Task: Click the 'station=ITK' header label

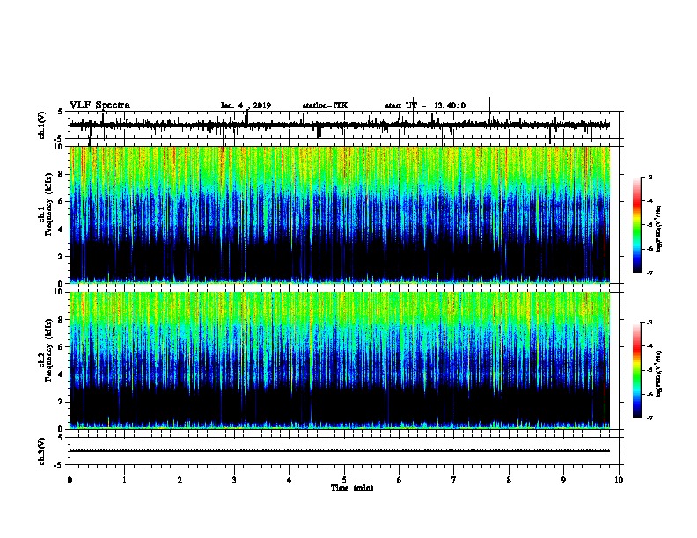Action: click(325, 105)
